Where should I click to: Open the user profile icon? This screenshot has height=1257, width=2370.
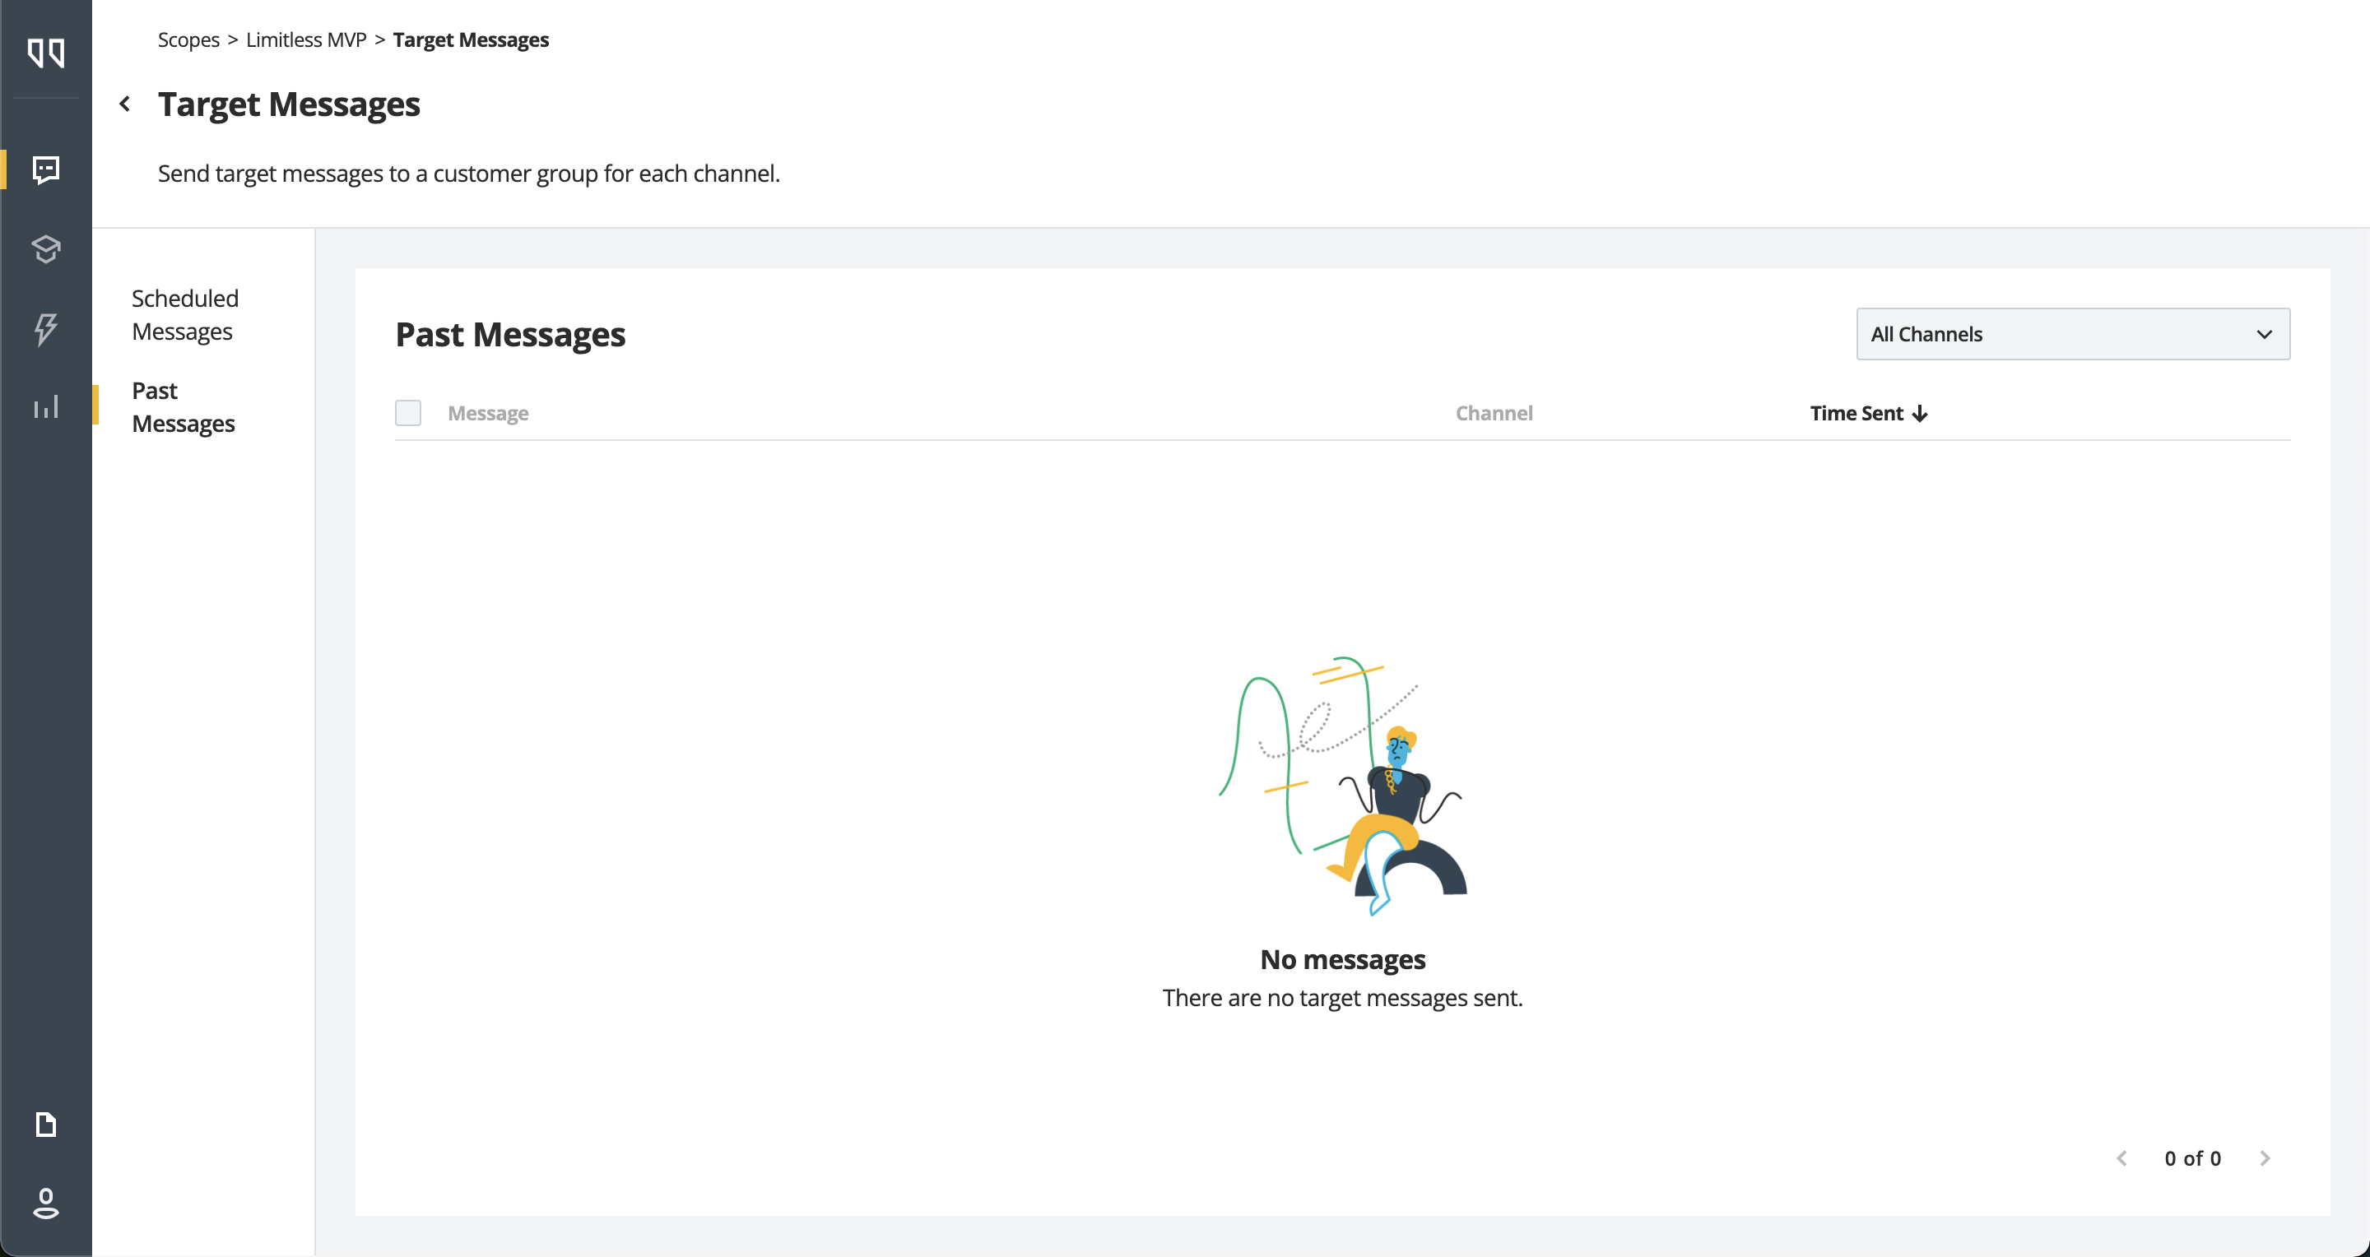click(46, 1203)
